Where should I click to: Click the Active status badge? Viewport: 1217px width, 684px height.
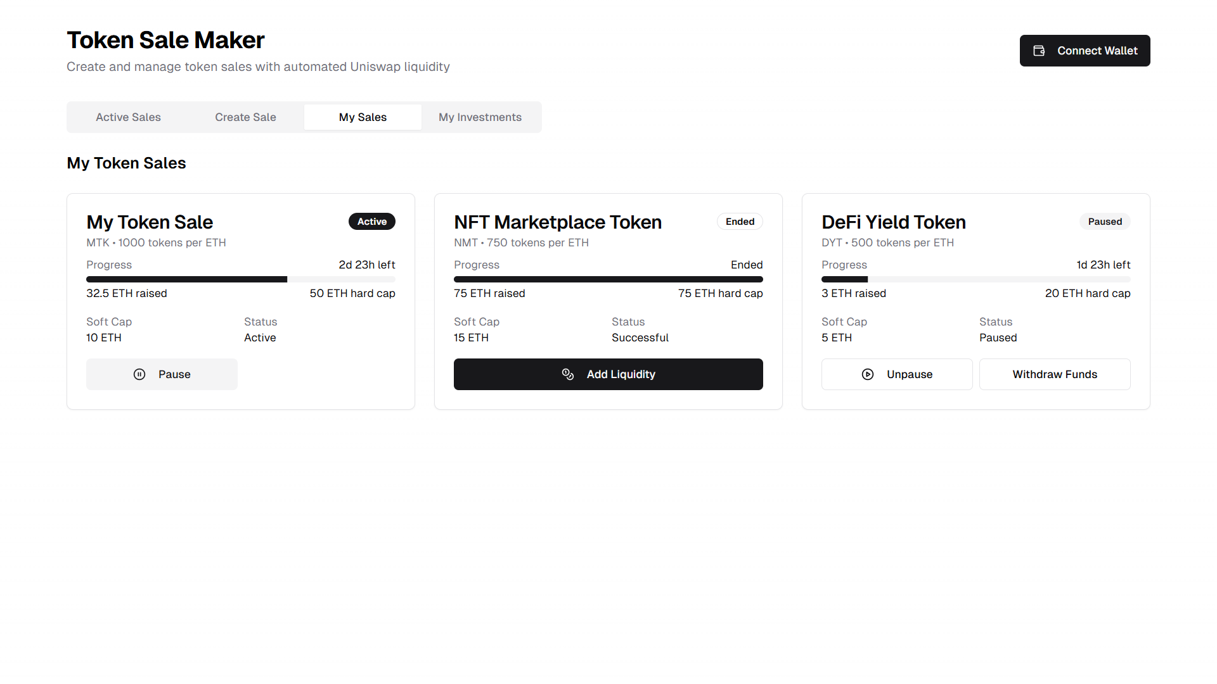tap(372, 222)
